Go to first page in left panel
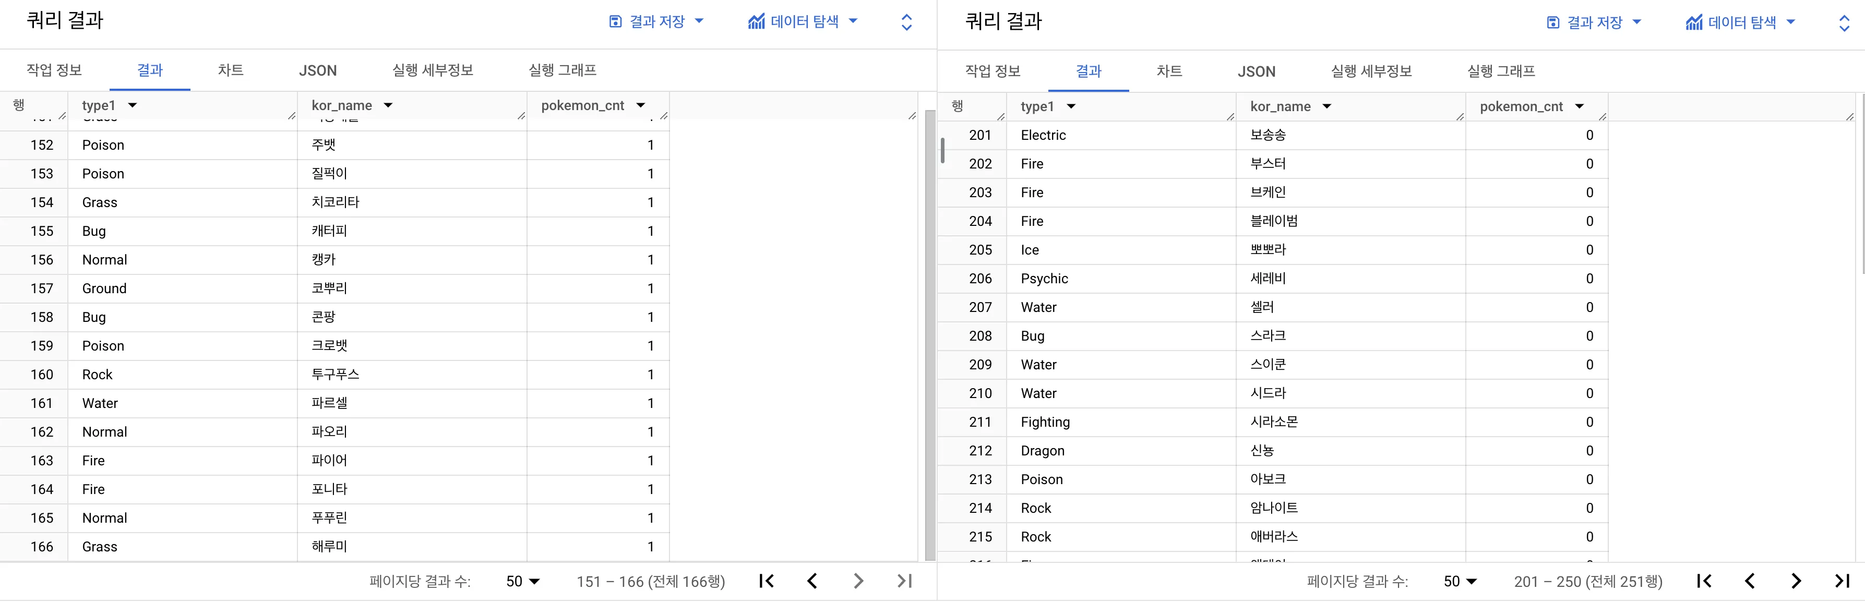This screenshot has height=602, width=1865. pyautogui.click(x=767, y=581)
